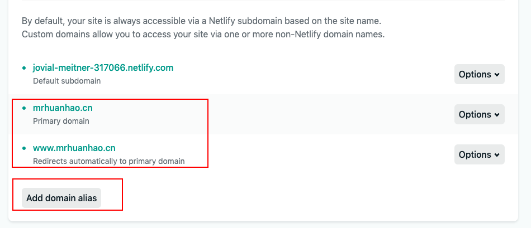
Task: Expand Options for the default Netlify subdomain
Action: click(x=479, y=74)
